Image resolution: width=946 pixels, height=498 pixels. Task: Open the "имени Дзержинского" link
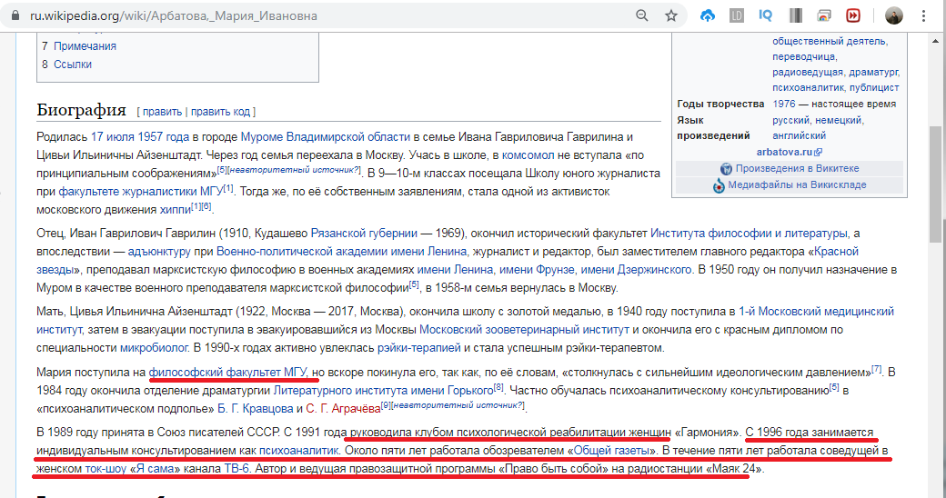[636, 270]
